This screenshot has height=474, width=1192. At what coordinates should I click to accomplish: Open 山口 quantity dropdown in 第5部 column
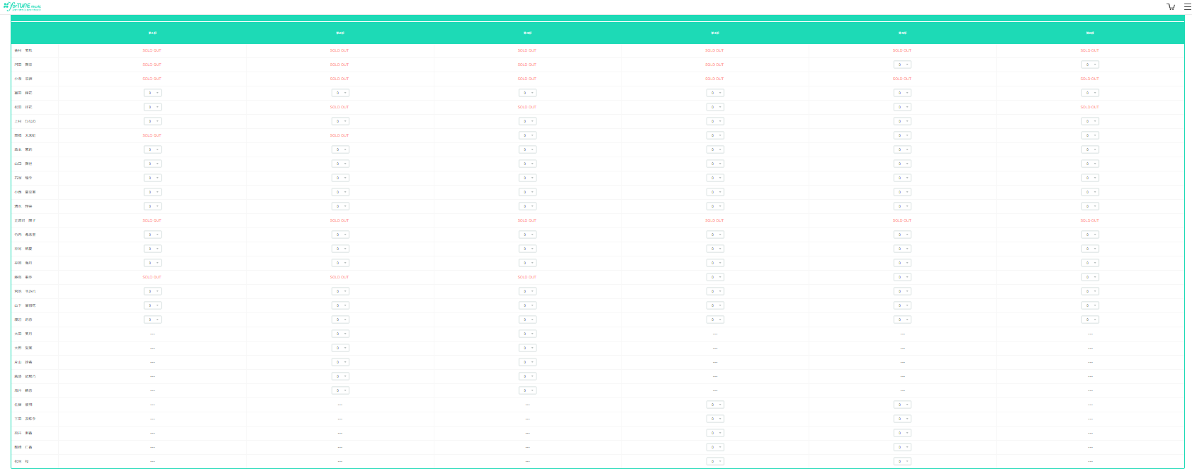[x=902, y=164]
